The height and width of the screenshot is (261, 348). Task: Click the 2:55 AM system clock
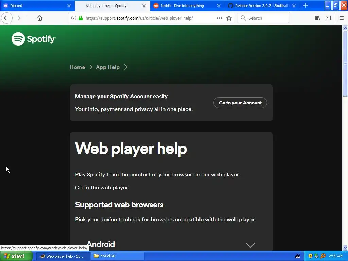click(335, 256)
